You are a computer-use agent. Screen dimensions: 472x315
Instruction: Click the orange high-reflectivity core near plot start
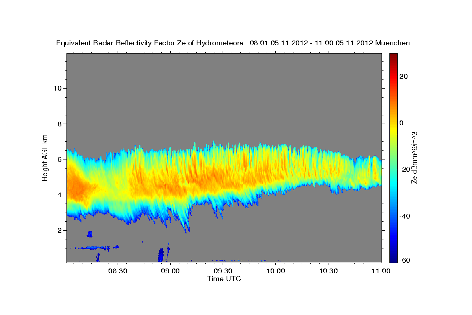79,187
